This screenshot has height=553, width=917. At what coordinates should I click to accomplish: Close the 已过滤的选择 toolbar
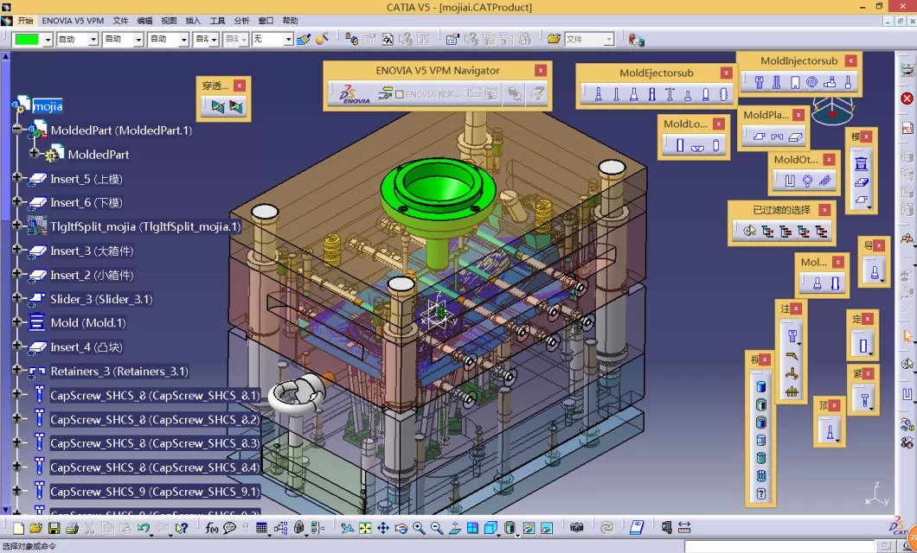coord(824,210)
